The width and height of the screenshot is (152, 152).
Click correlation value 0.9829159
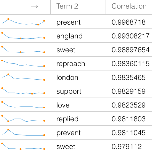[129, 91]
